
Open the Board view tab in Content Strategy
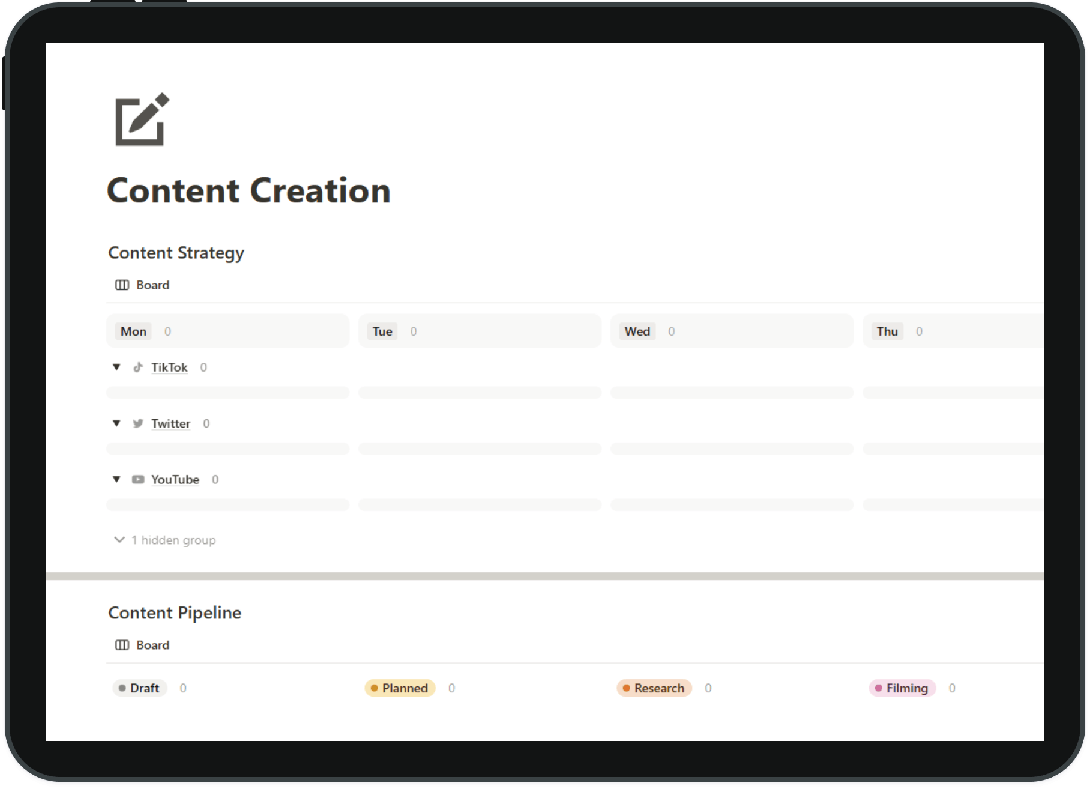[x=142, y=285]
